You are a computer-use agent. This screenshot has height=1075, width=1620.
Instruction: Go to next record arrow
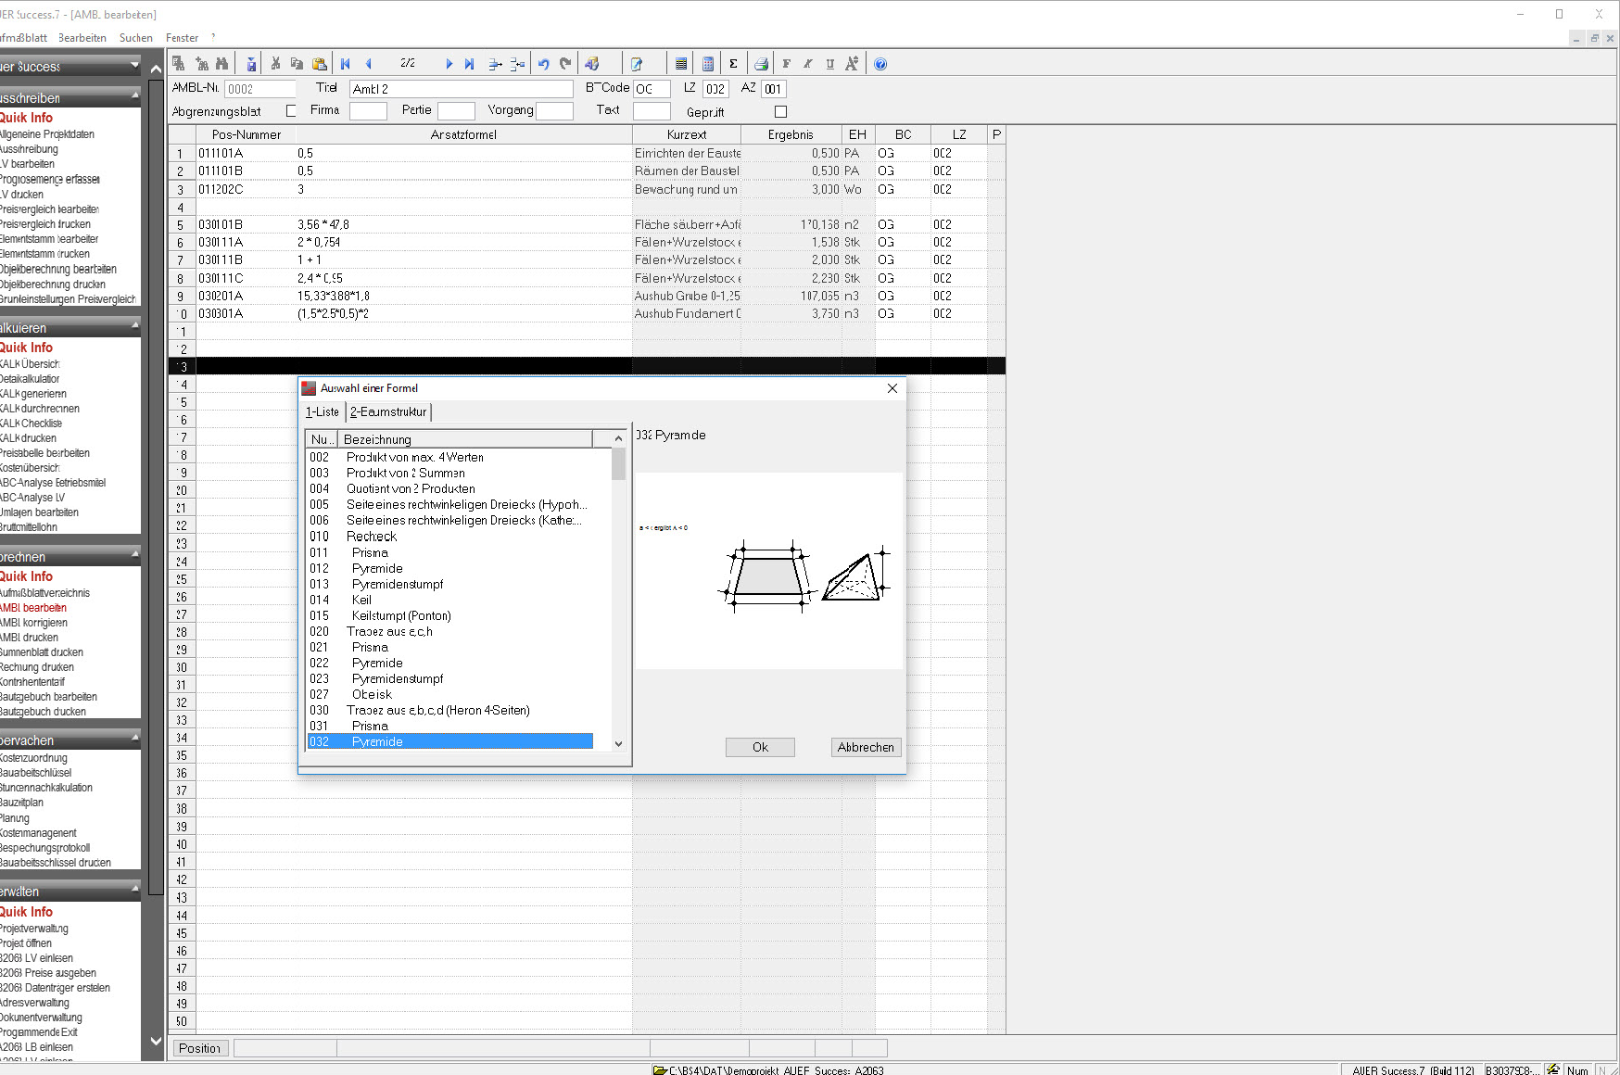click(449, 64)
